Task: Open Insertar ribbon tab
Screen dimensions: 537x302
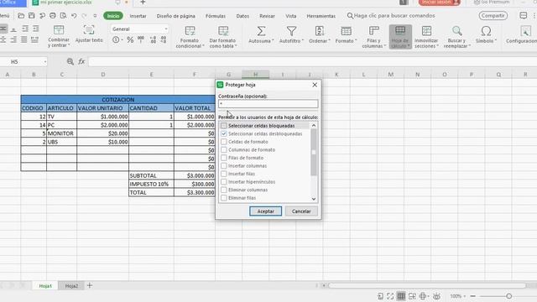Action: pyautogui.click(x=138, y=16)
